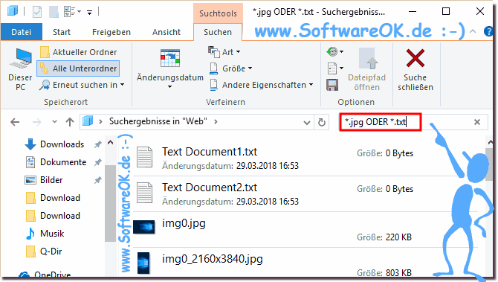Click the quick access view layout icon
498x282 pixels.
[72, 12]
